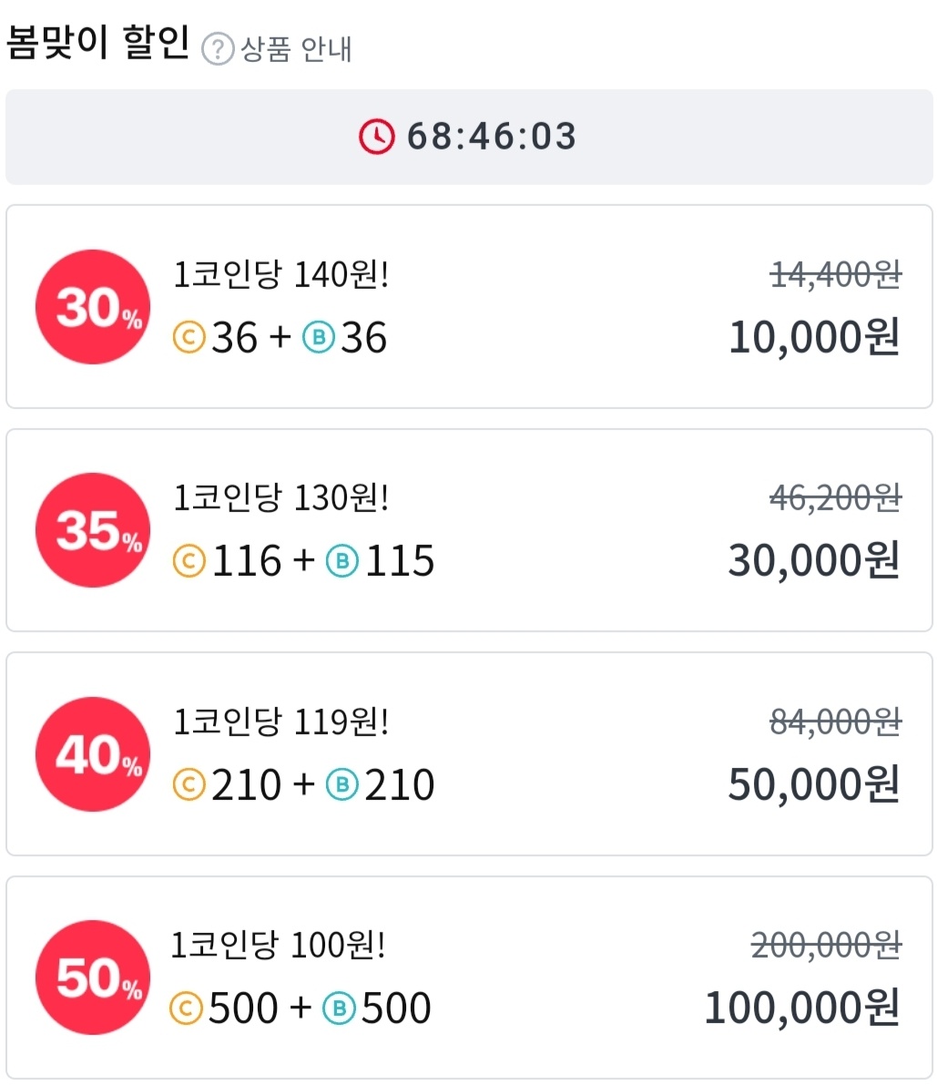Click the 1코인당 140원! label

[x=280, y=275]
